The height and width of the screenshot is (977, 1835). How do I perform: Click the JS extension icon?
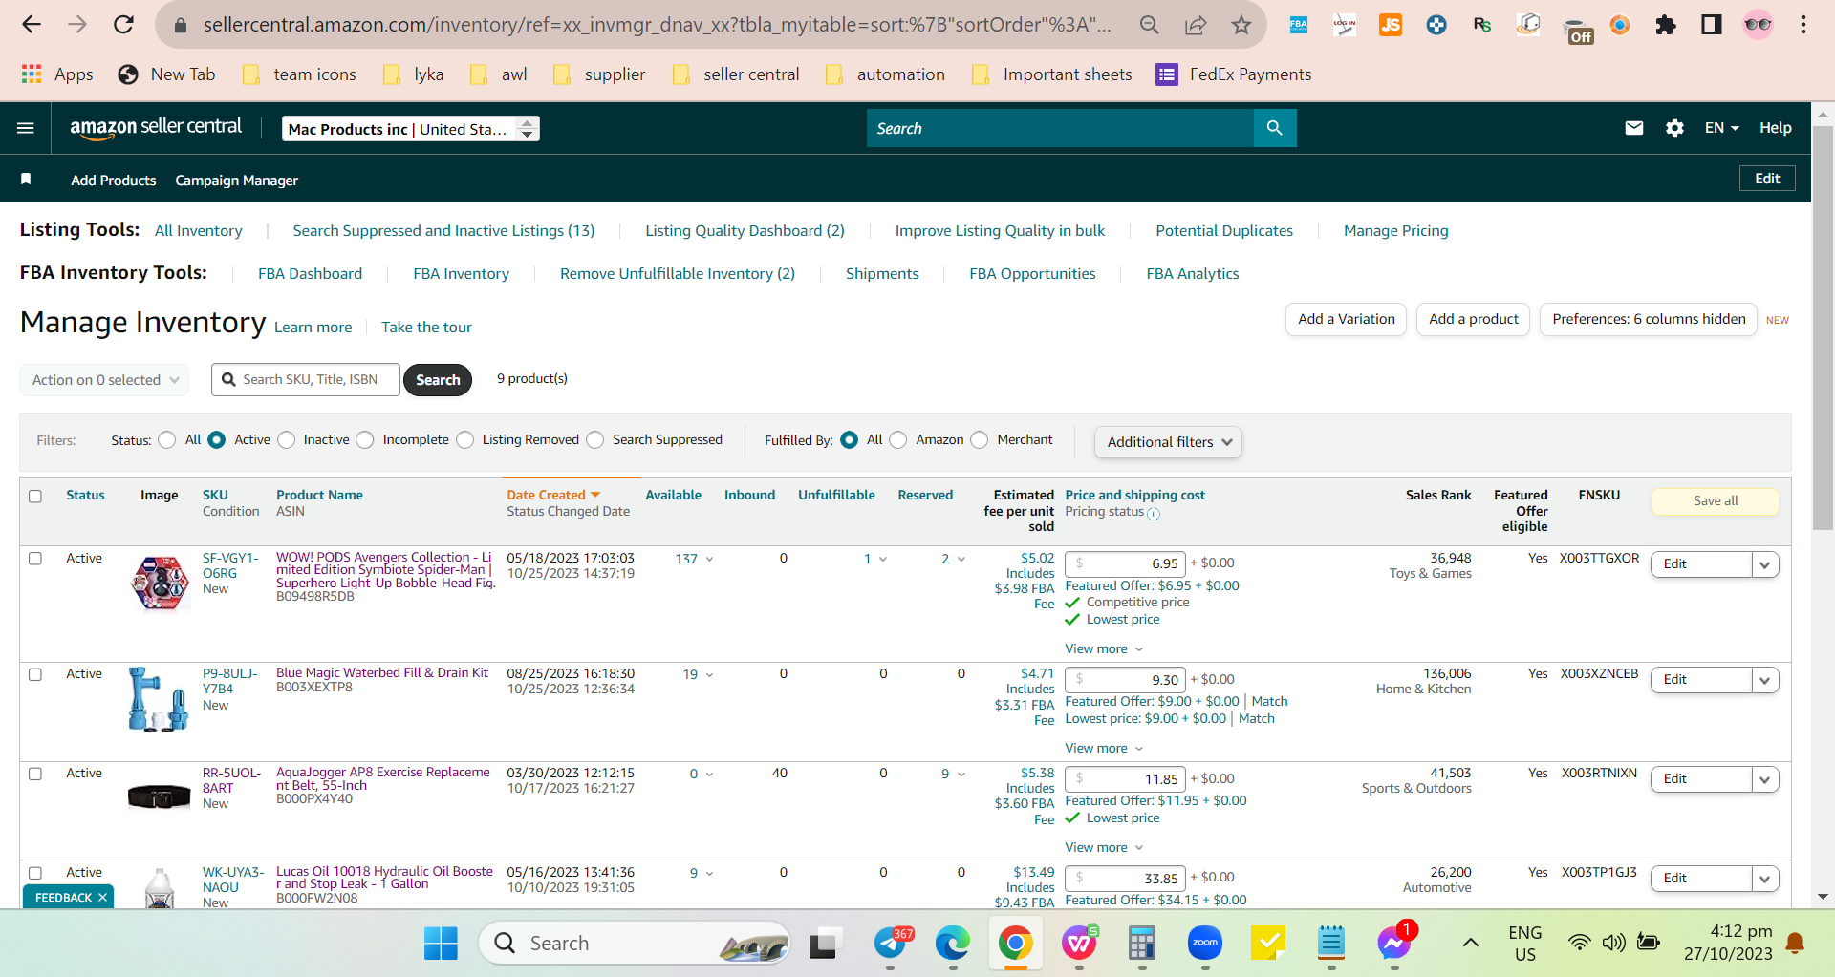pos(1391,25)
